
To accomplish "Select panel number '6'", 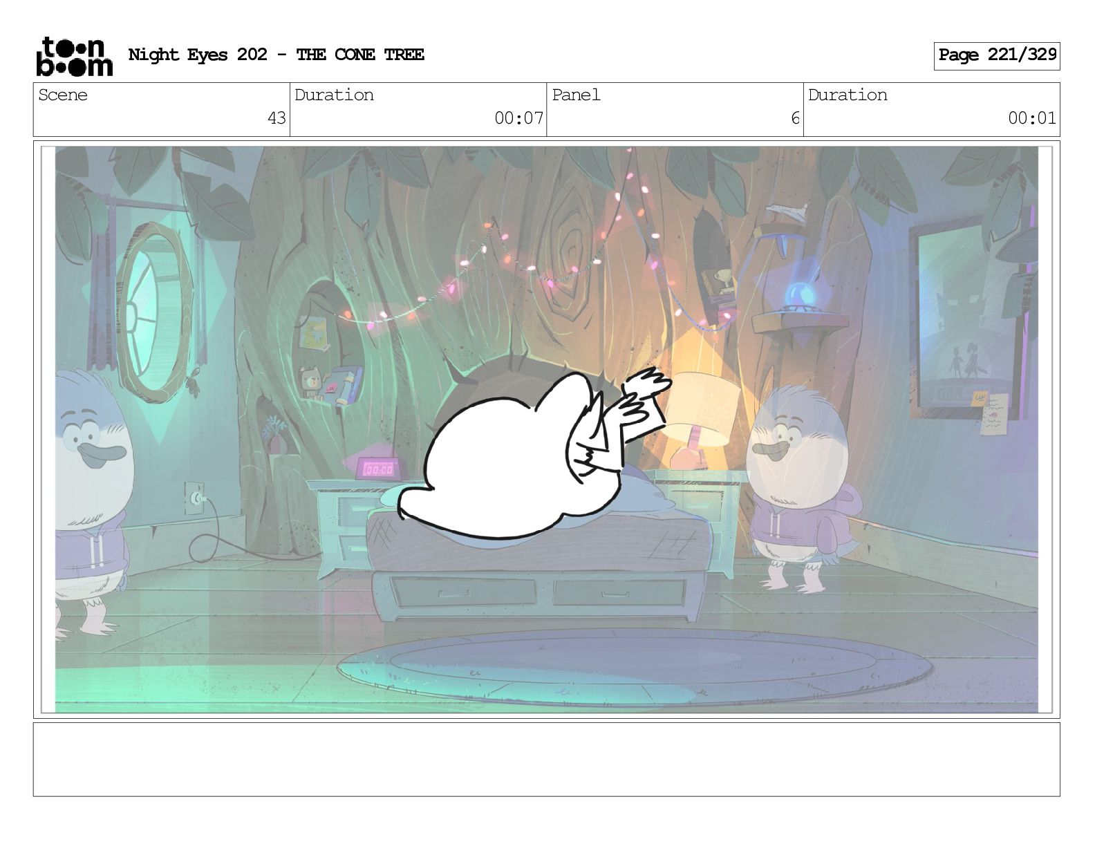I will click(795, 118).
